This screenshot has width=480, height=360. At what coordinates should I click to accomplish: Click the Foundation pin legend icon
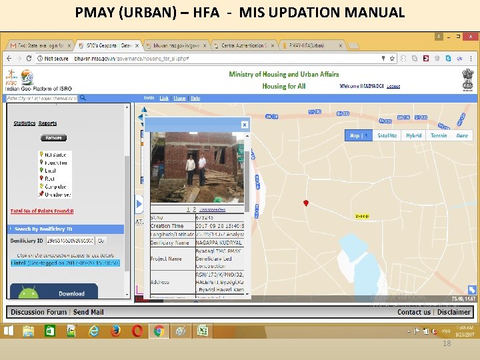41,162
